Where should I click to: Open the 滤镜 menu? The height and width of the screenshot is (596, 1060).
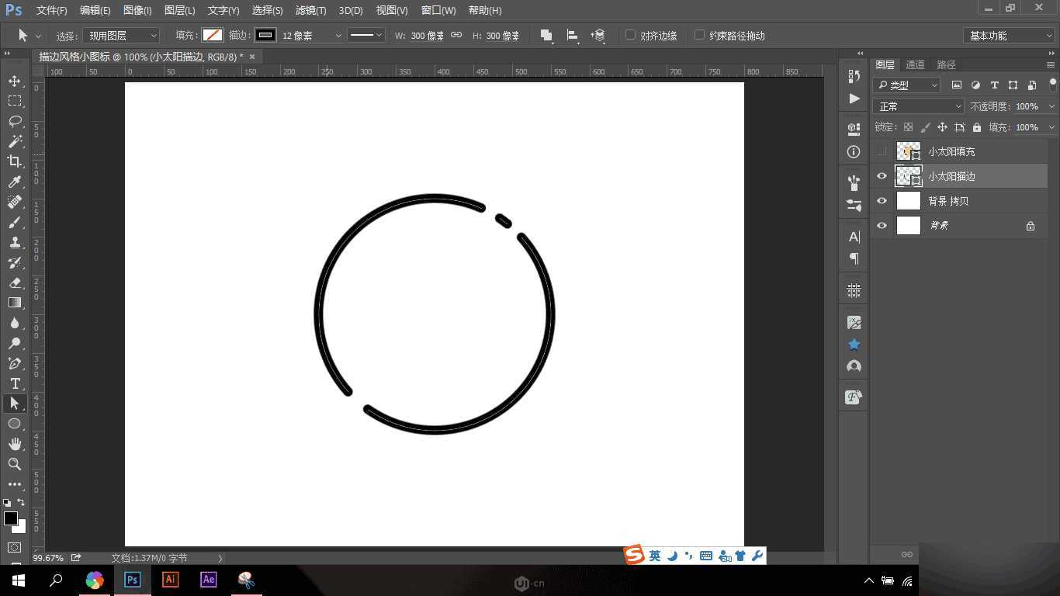coord(310,10)
